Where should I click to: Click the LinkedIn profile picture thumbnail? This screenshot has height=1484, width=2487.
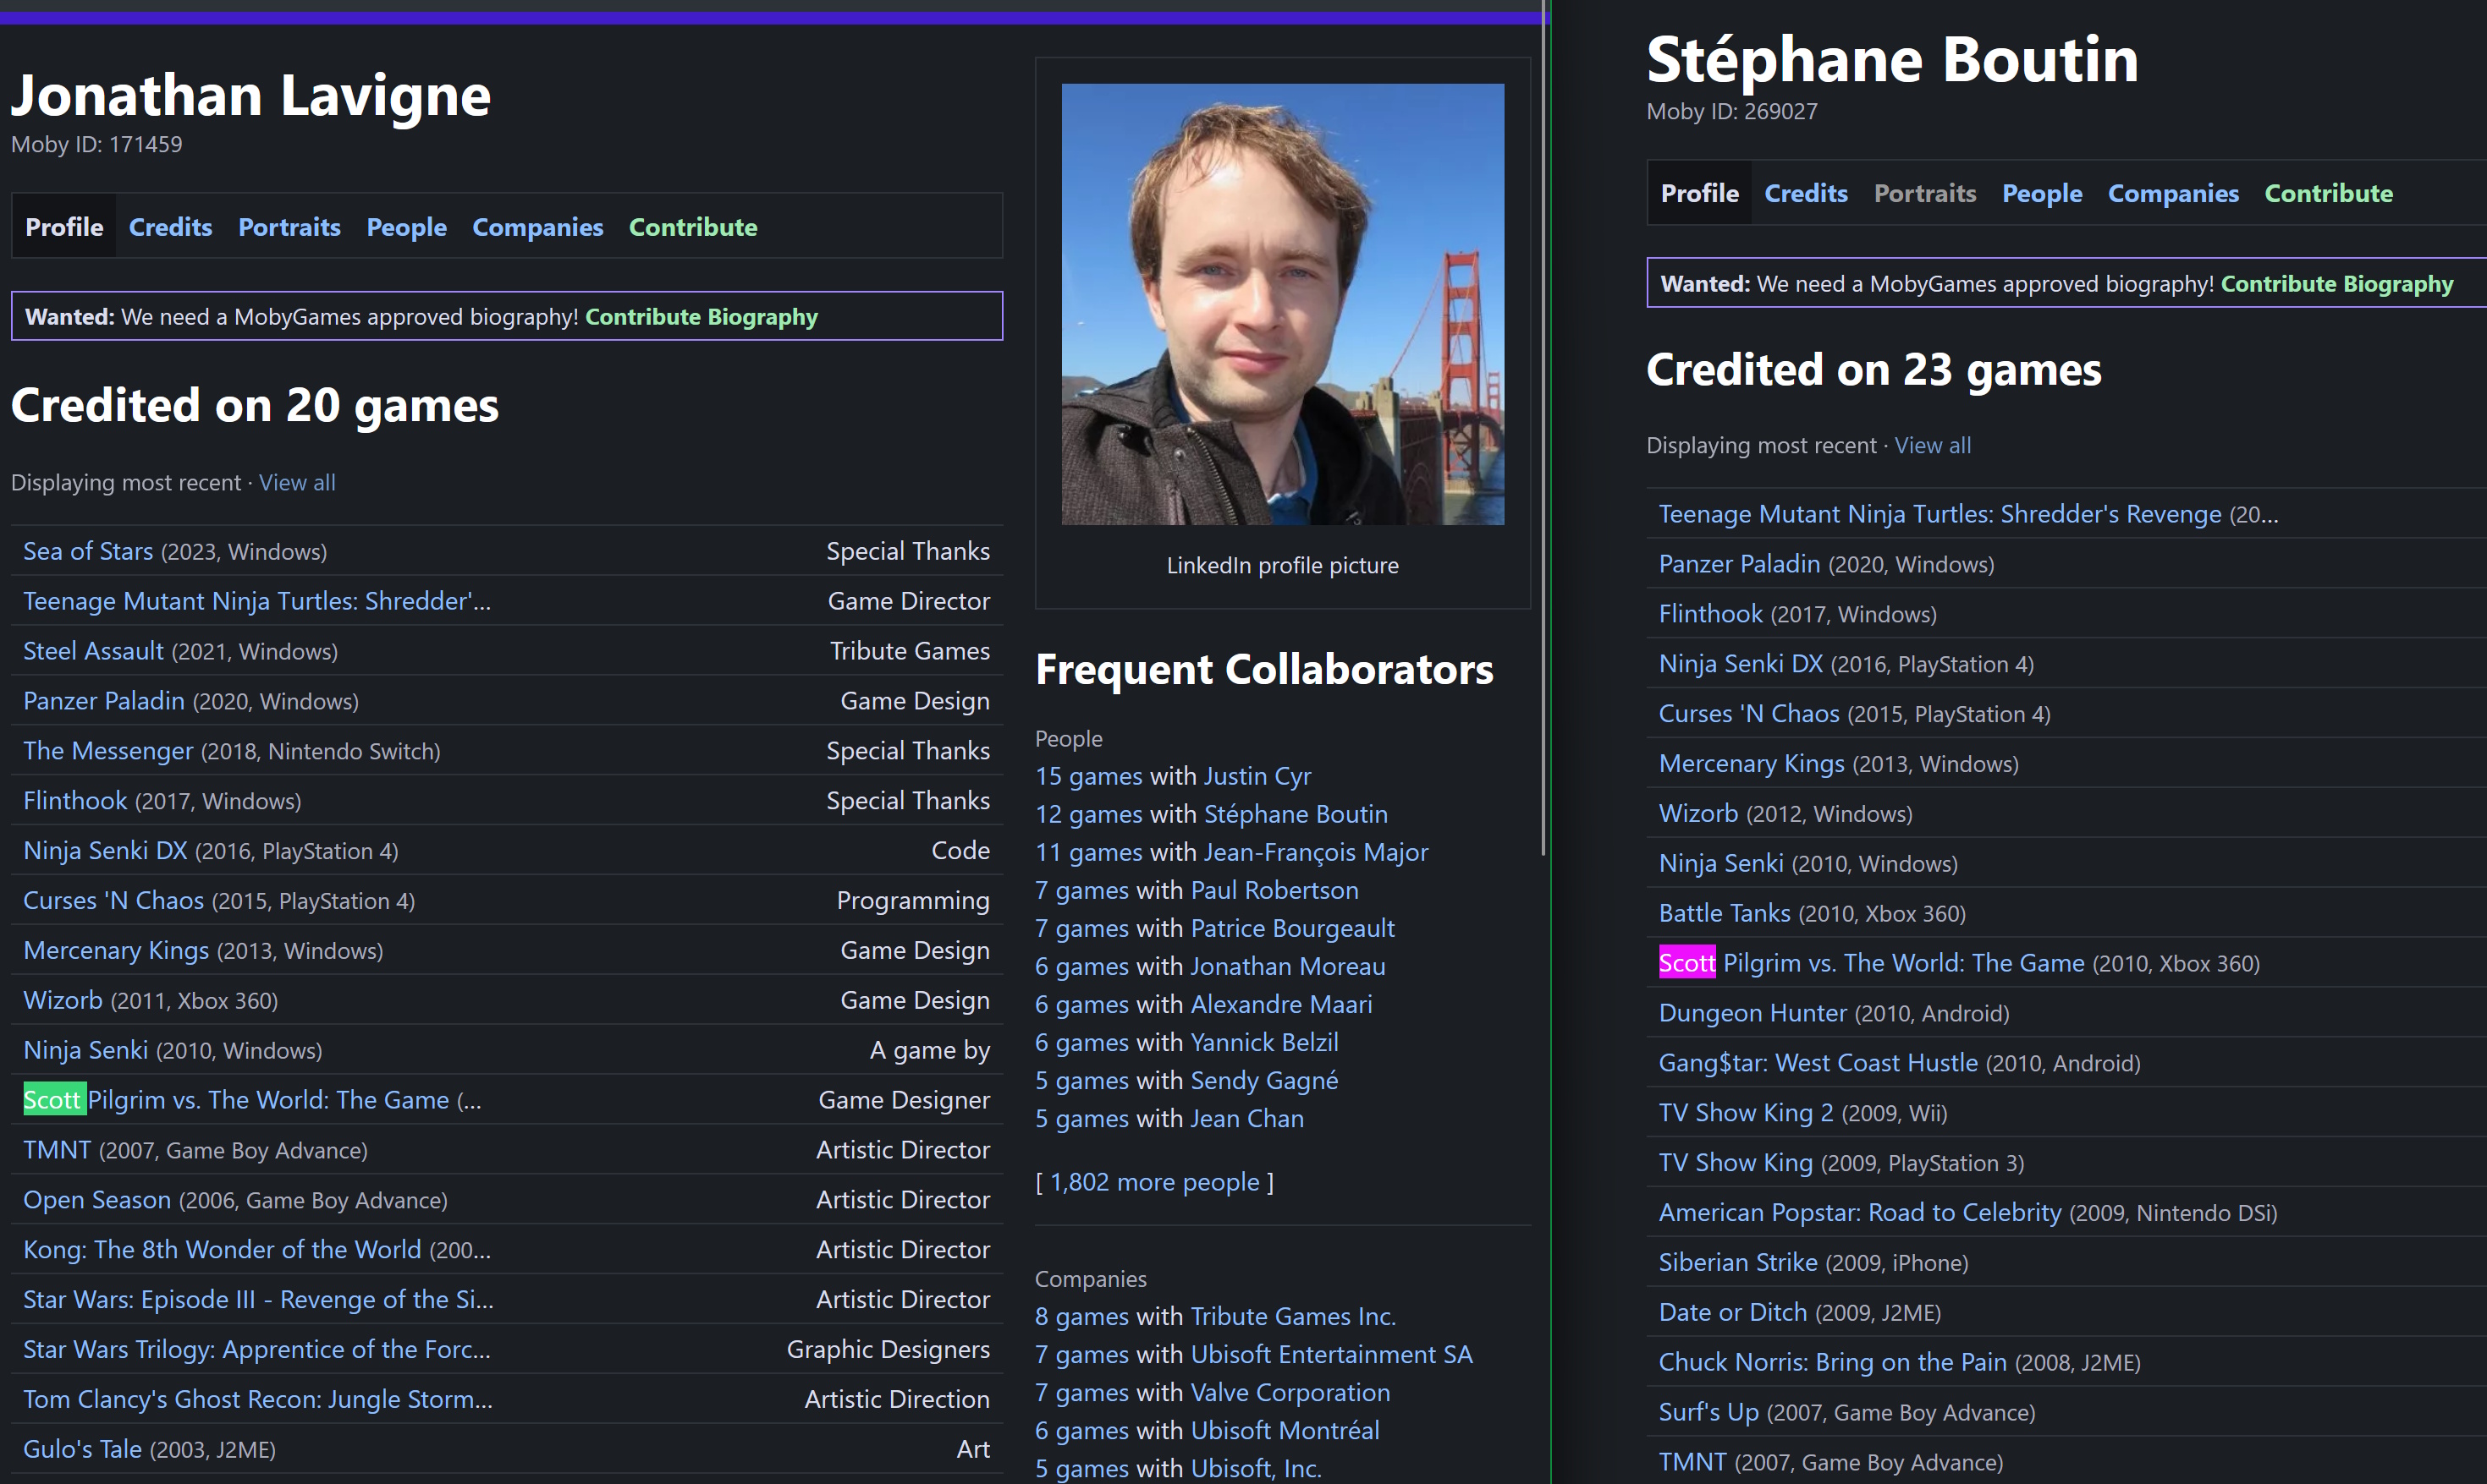tap(1283, 304)
